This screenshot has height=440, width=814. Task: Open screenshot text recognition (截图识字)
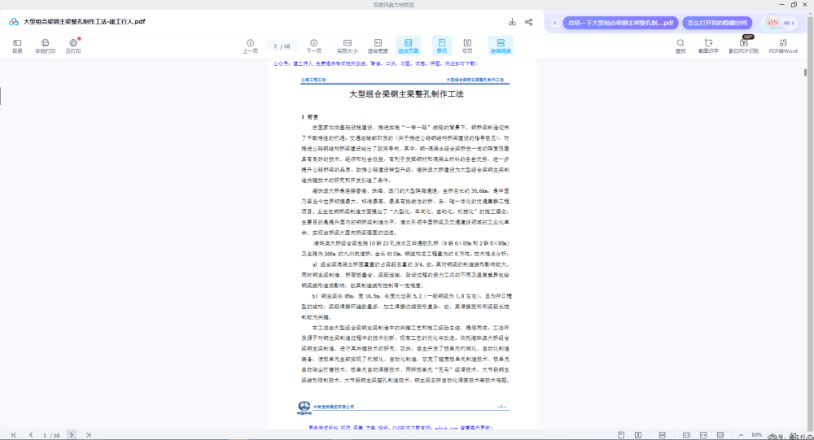708,46
